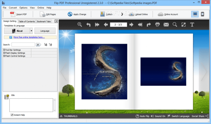Open the Neat template dropdown arrow
Image resolution: width=211 pixels, height=124 pixels.
coord(31,31)
